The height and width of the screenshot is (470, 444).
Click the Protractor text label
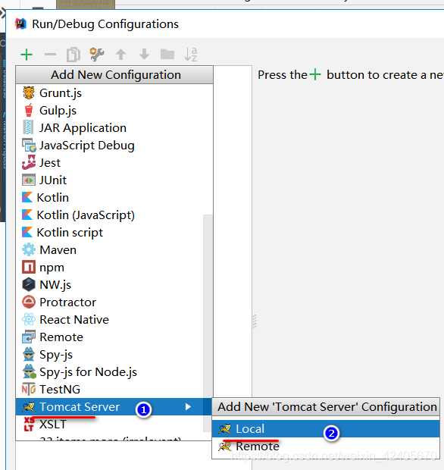click(68, 302)
